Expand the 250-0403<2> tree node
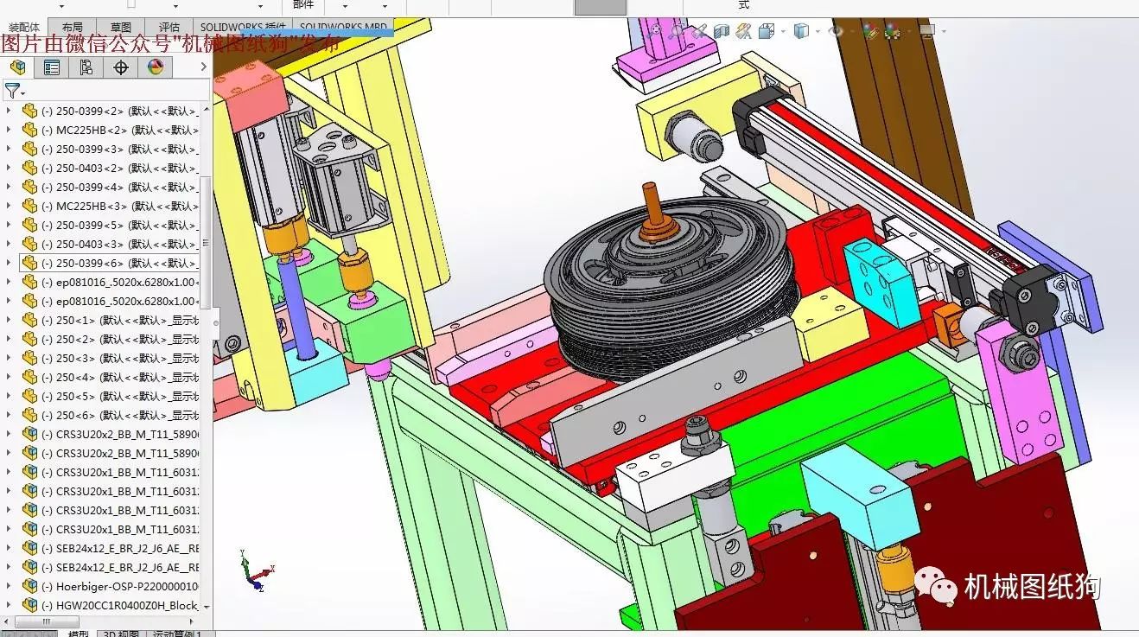This screenshot has height=637, width=1139. (x=9, y=168)
